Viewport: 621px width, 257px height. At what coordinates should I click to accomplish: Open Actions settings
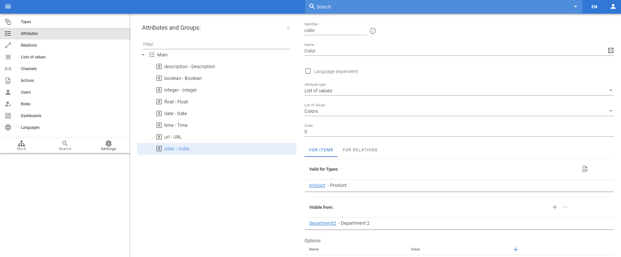coord(65,81)
